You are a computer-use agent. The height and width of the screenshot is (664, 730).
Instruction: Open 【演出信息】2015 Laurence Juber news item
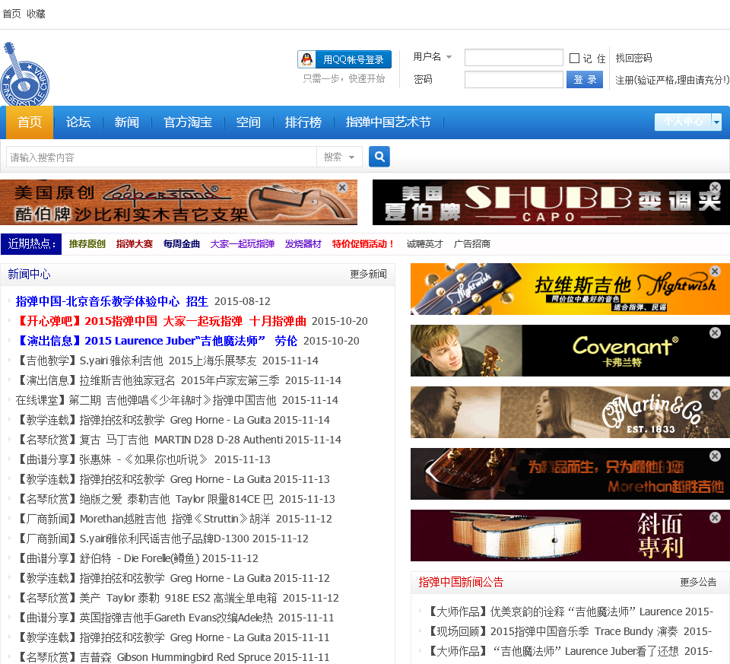pos(157,341)
